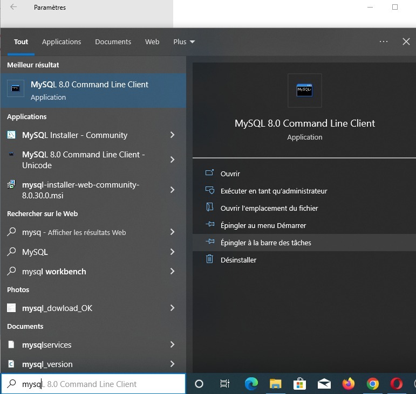Click the file location folder icon
Image resolution: width=416 pixels, height=394 pixels.
209,207
